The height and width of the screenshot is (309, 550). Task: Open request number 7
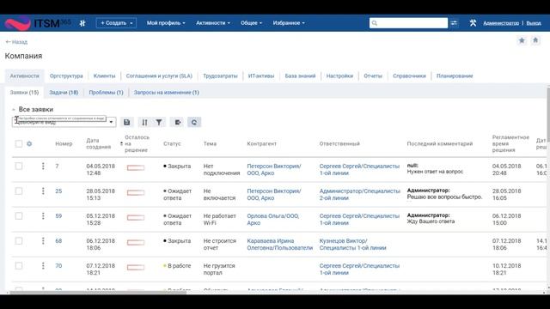57,166
